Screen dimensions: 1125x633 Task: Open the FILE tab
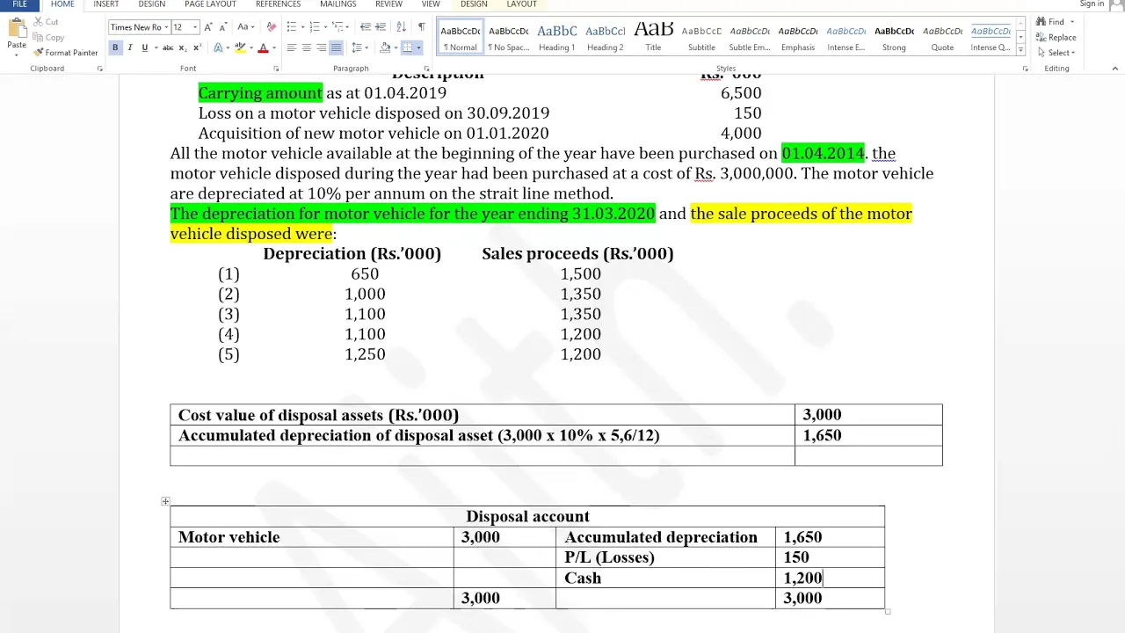click(x=19, y=4)
